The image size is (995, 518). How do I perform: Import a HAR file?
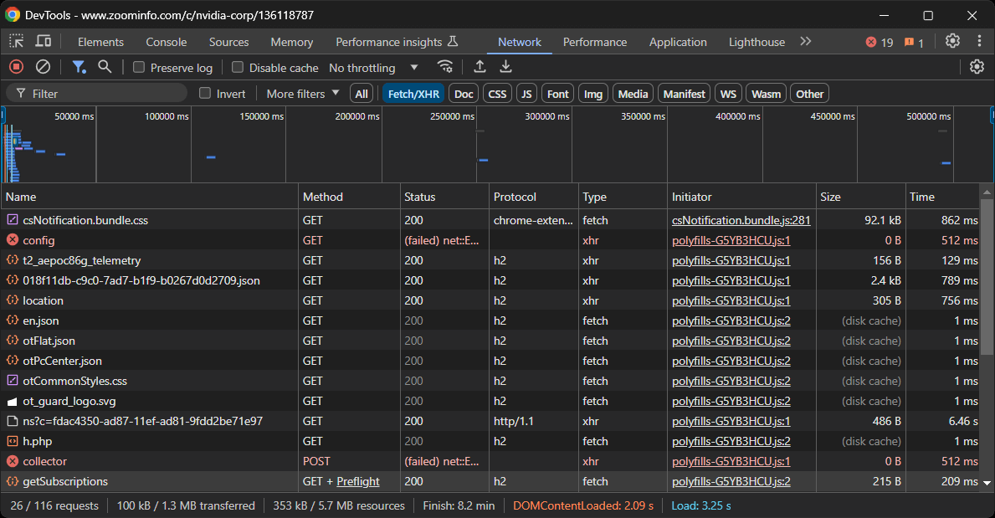tap(480, 67)
